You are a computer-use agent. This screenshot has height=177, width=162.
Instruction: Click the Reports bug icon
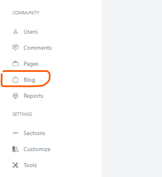15,96
